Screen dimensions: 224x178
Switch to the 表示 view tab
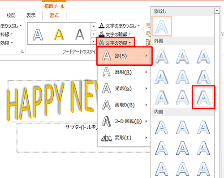31,15
